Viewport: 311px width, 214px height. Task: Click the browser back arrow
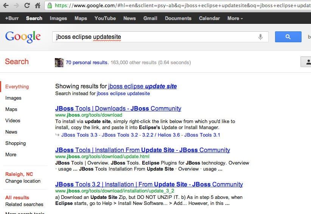[x=6, y=5]
